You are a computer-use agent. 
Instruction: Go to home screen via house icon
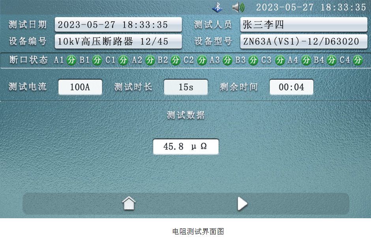click(x=129, y=204)
